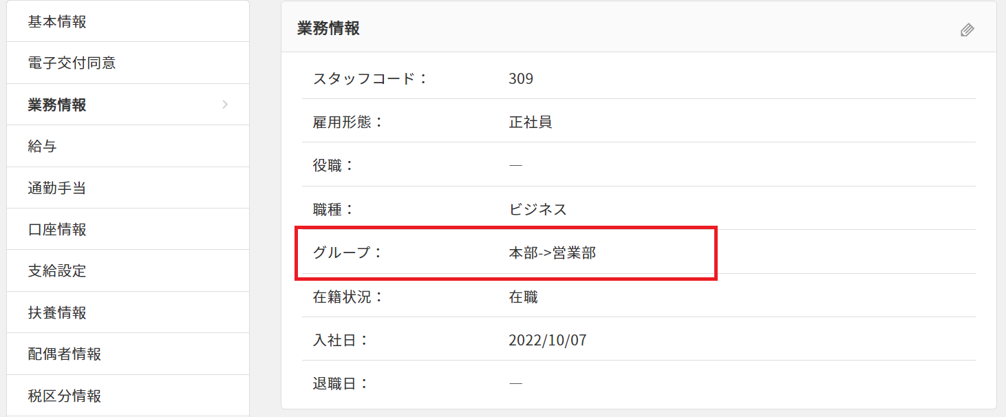Select 配偶者情報 in the left menu
Screen dimensions: 1006x417
point(65,354)
